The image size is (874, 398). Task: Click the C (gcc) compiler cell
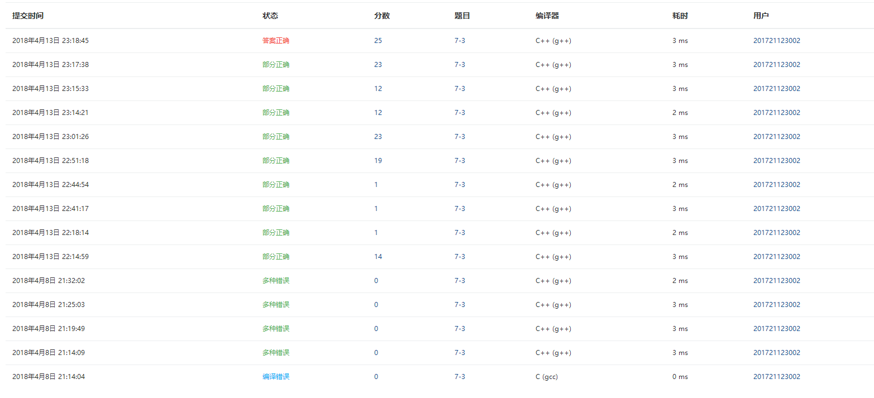[x=546, y=377]
